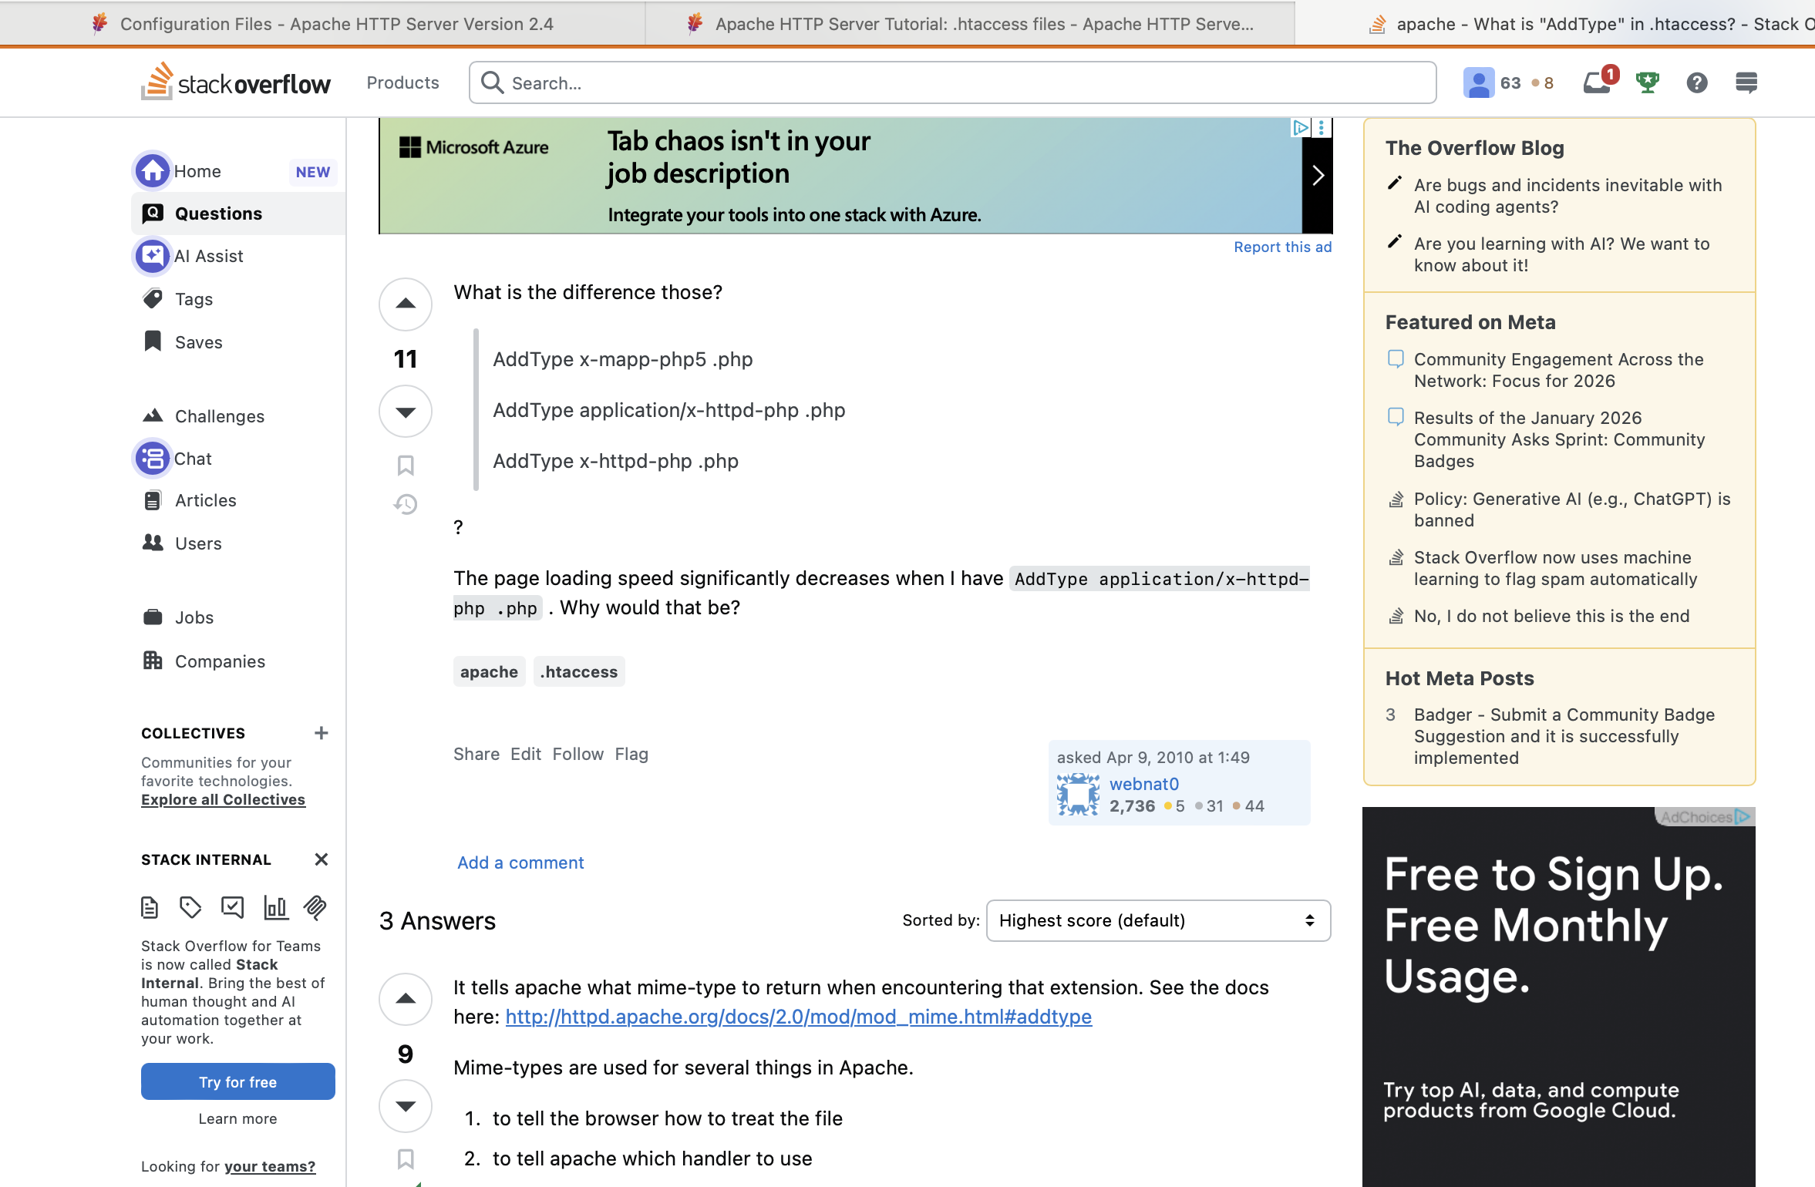Click the help question-mark icon
Image resolution: width=1815 pixels, height=1187 pixels.
coord(1697,82)
